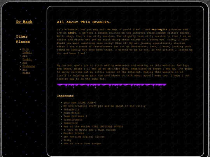
Task: Select 'your mom (JOKE JOKE-)' list item
Action: click(x=80, y=103)
